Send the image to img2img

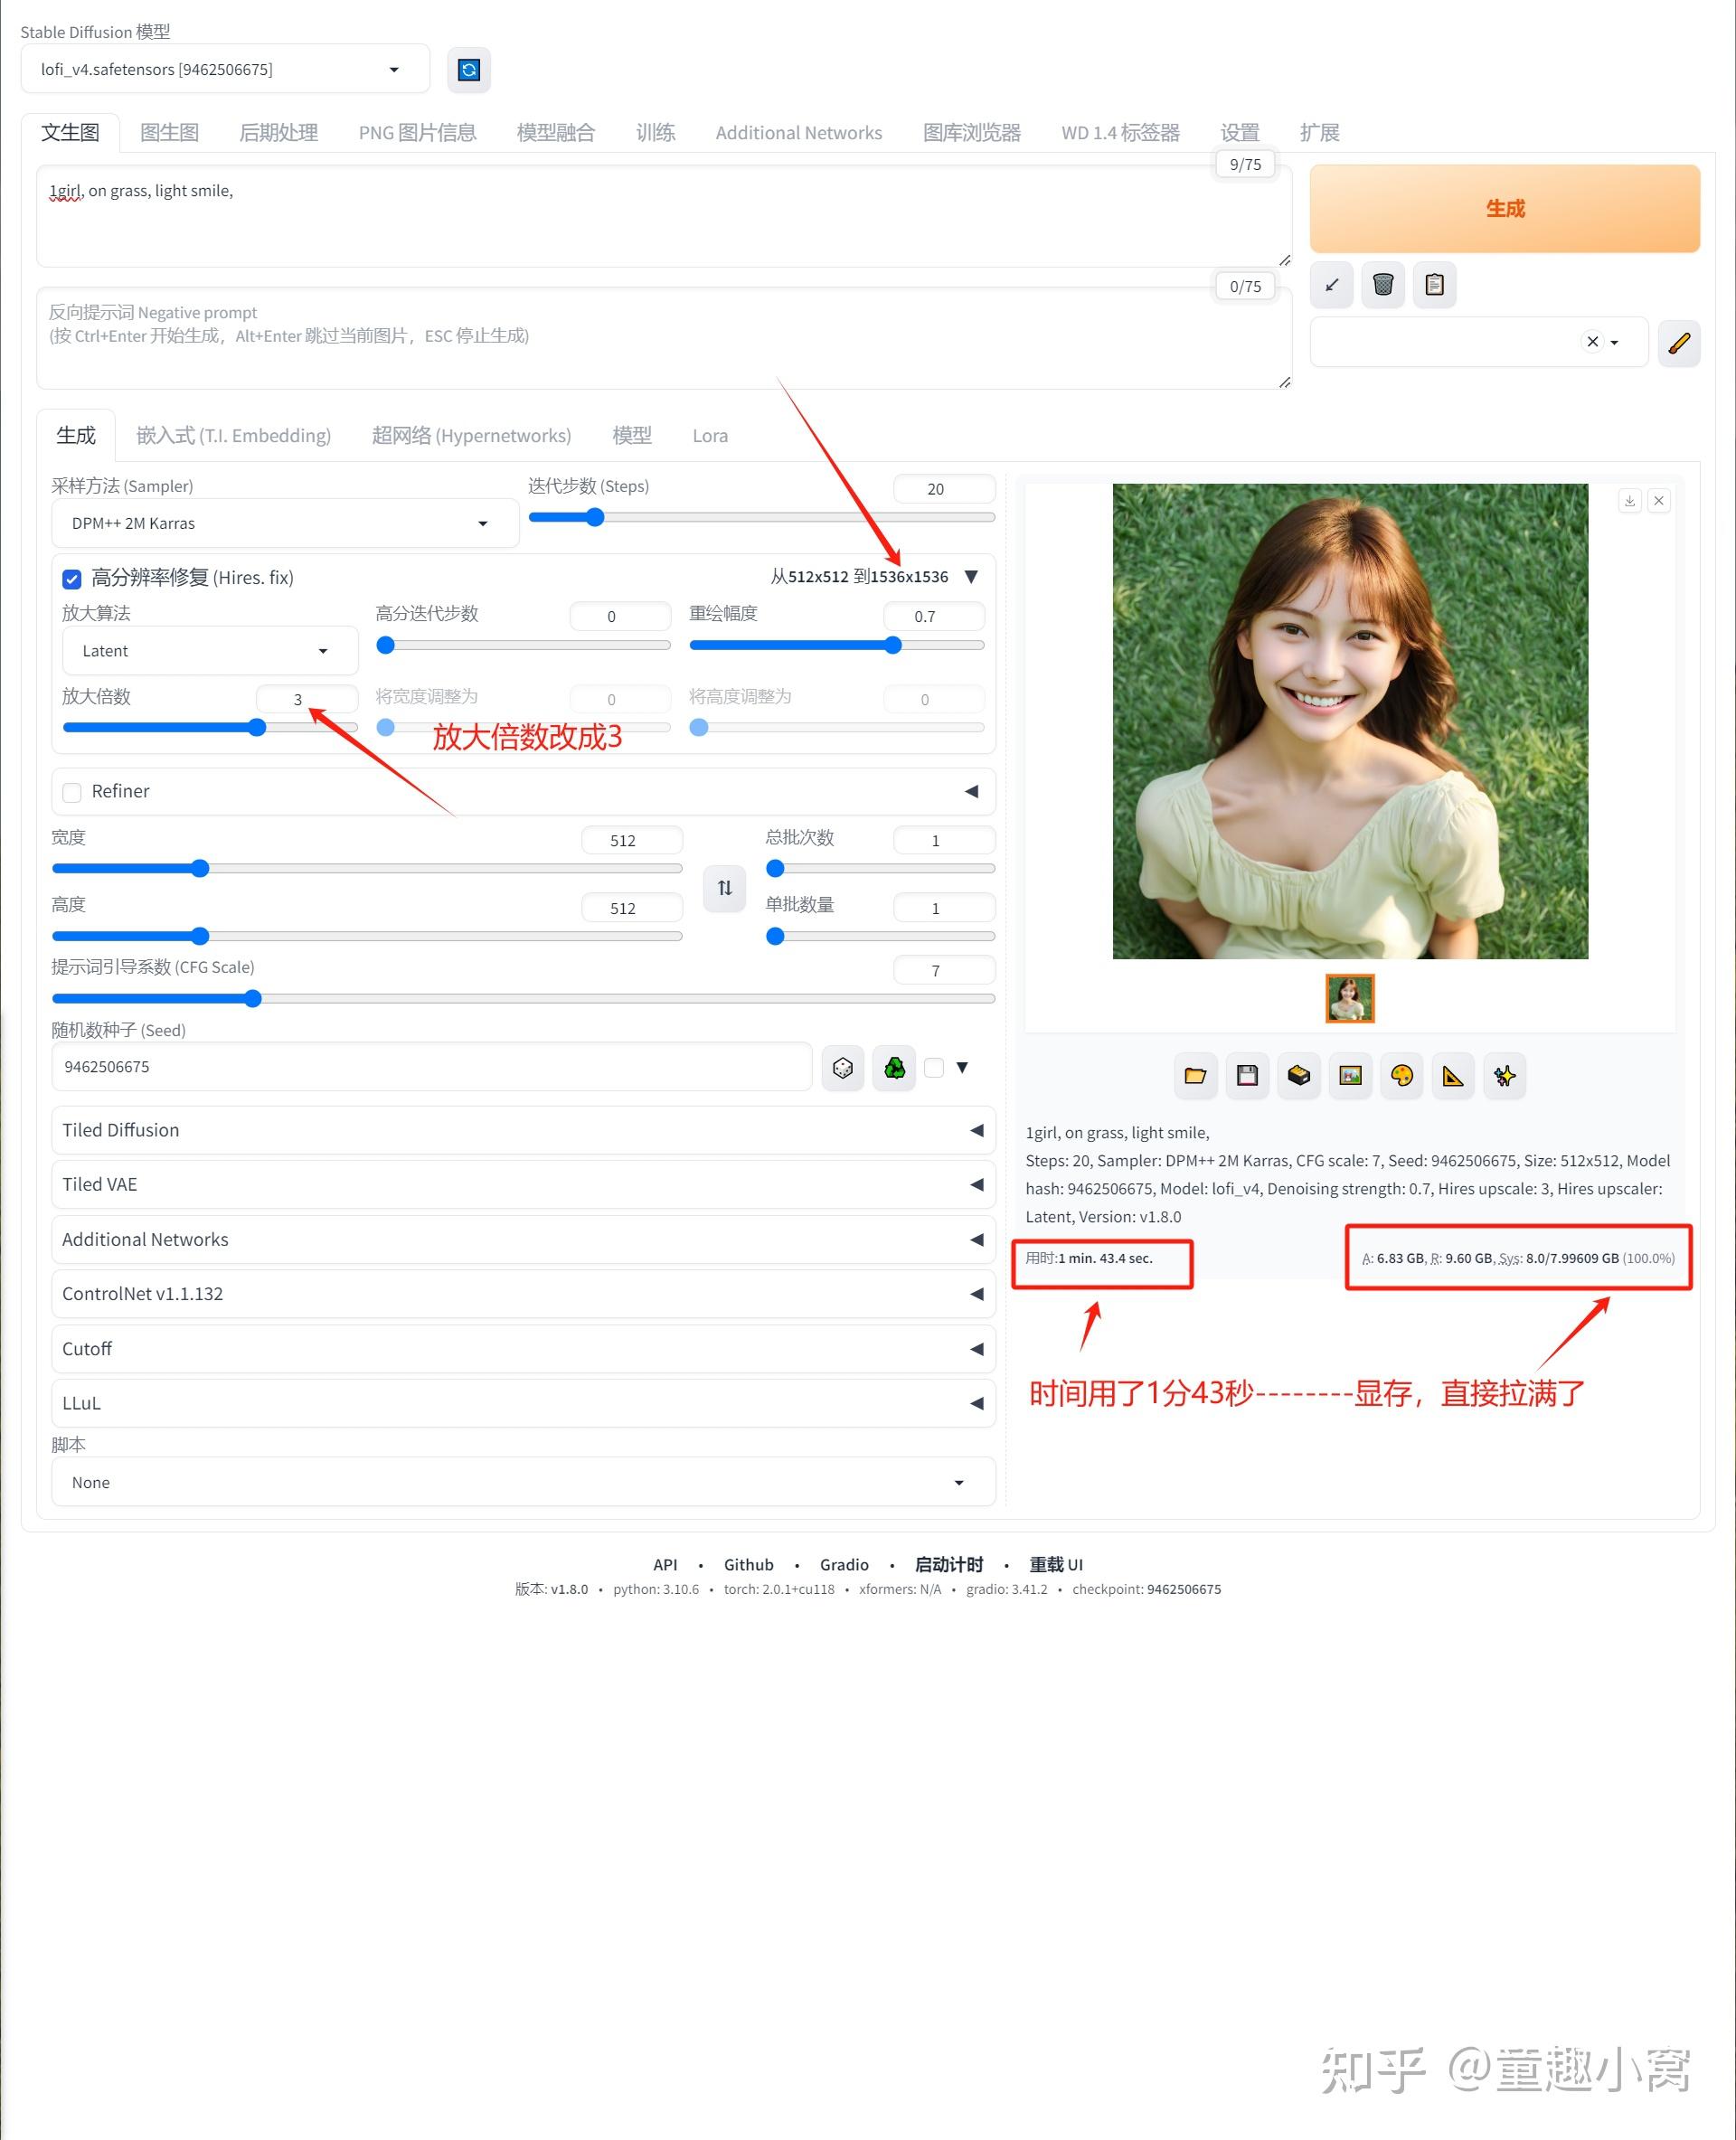[1350, 1076]
